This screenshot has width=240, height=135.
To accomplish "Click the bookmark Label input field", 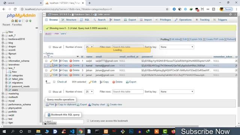I will pos(68,121).
